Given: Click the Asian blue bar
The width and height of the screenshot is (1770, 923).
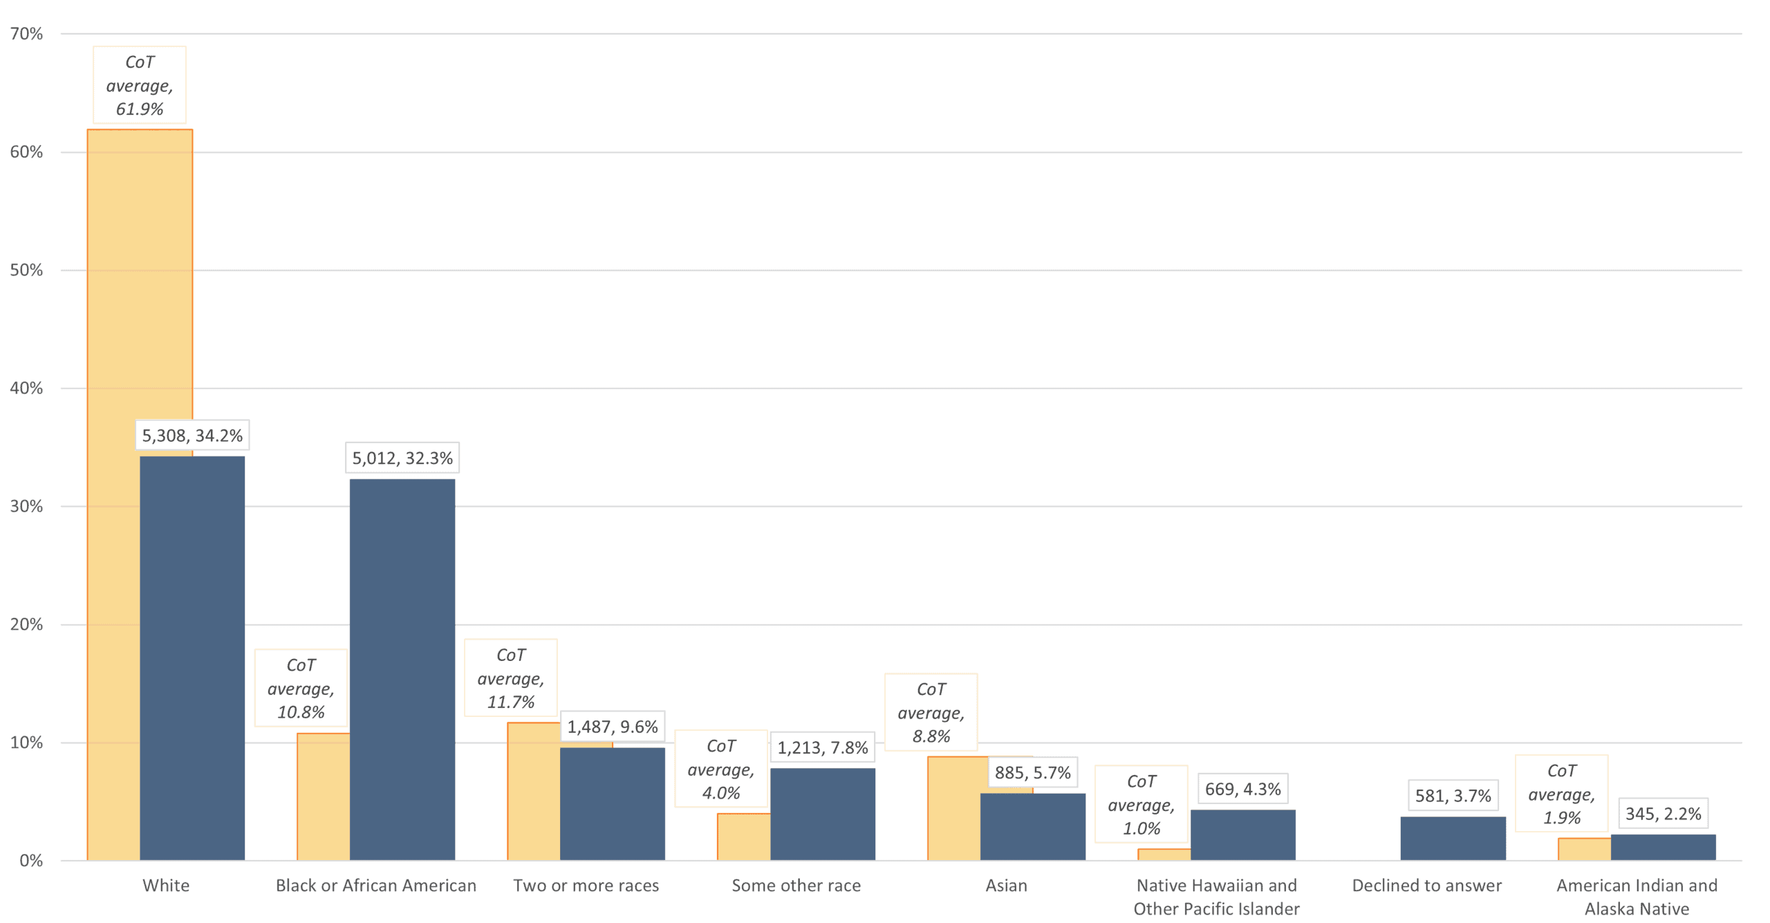Looking at the screenshot, I should click(x=1033, y=826).
